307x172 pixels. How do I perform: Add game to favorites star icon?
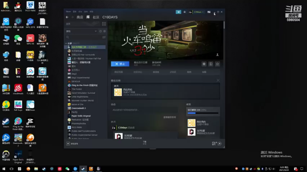coord(217,64)
